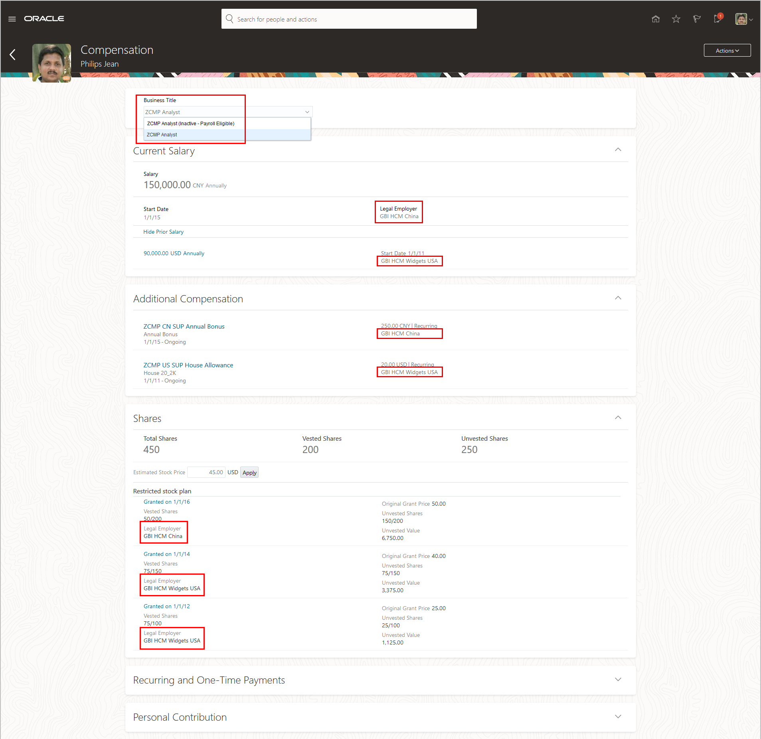Viewport: 761px width, 739px height.
Task: Click the Recurring and One-Time Payments heading
Action: click(x=209, y=680)
